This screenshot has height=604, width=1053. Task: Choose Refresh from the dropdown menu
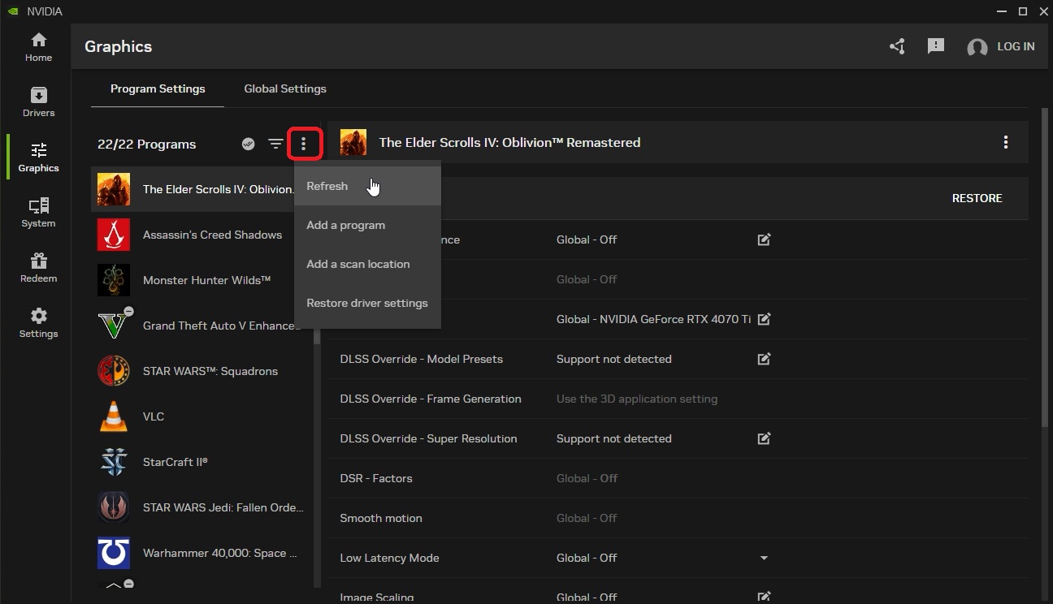(x=367, y=186)
